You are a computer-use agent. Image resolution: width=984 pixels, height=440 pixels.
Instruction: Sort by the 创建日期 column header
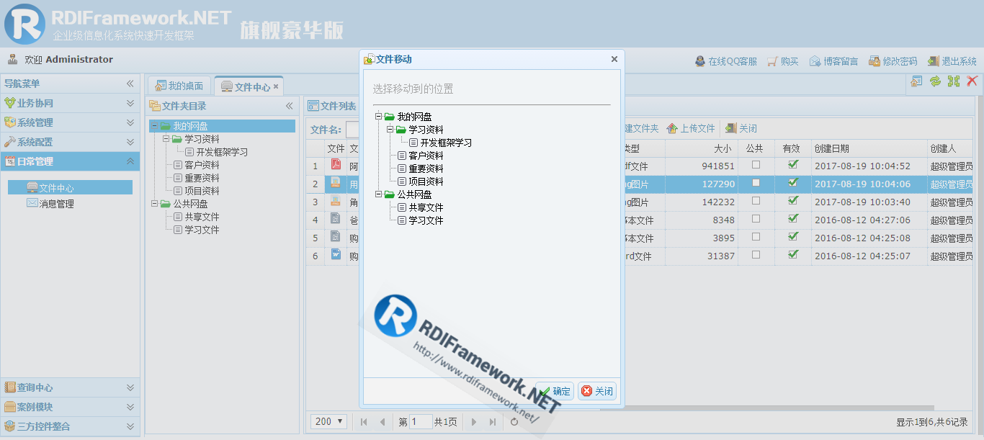point(869,148)
